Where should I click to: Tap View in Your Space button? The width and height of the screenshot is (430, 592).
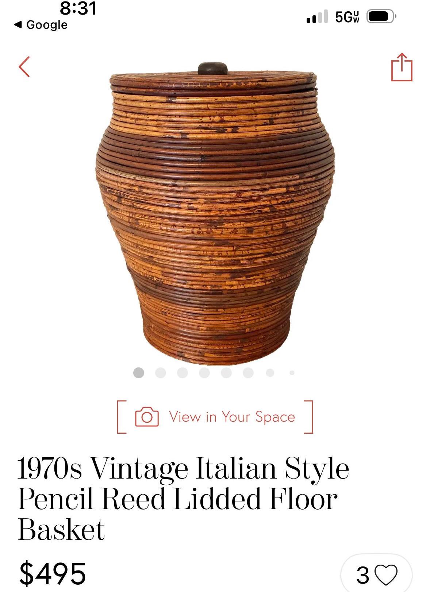(x=215, y=417)
